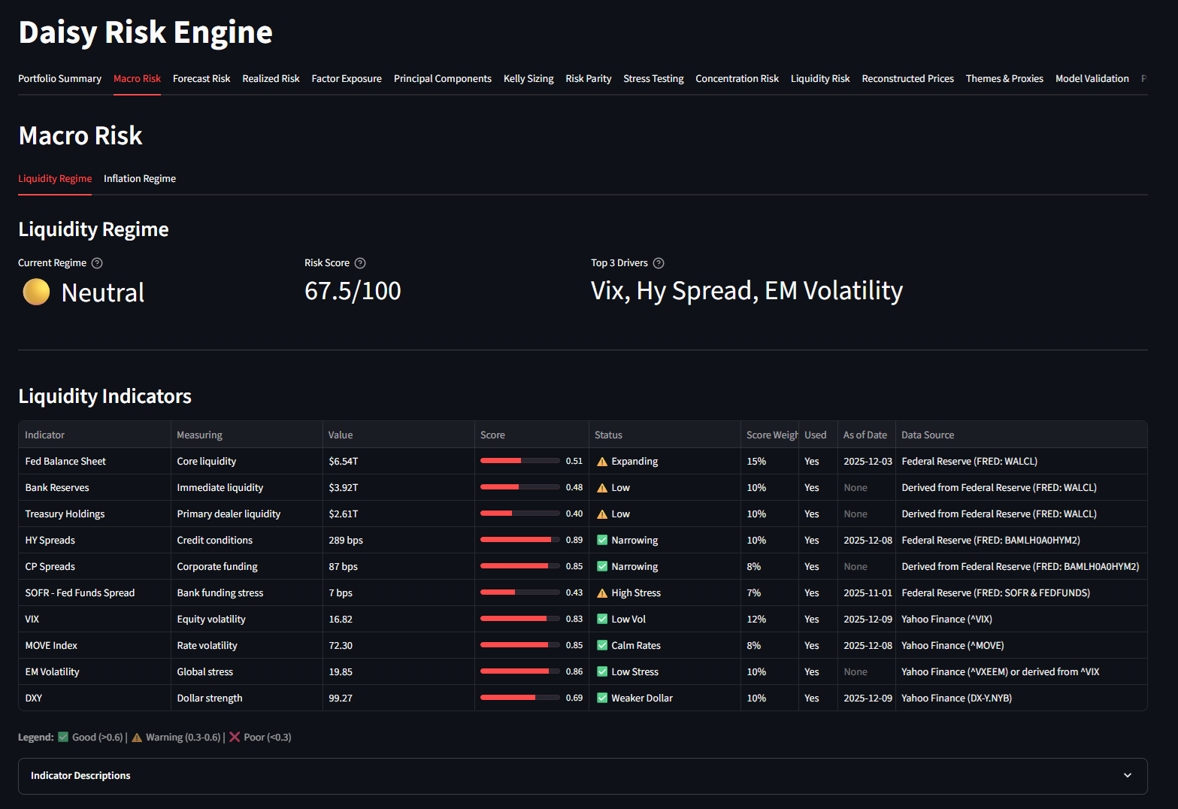Image resolution: width=1178 pixels, height=809 pixels.
Task: Click the chevron arrow on Indicator Descriptions
Action: [x=1127, y=776]
